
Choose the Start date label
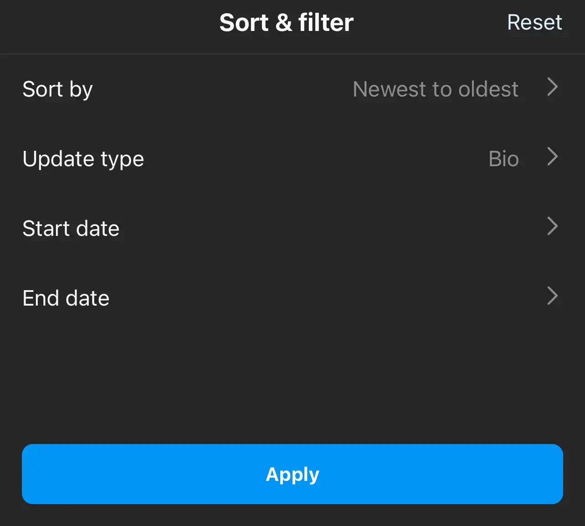71,228
